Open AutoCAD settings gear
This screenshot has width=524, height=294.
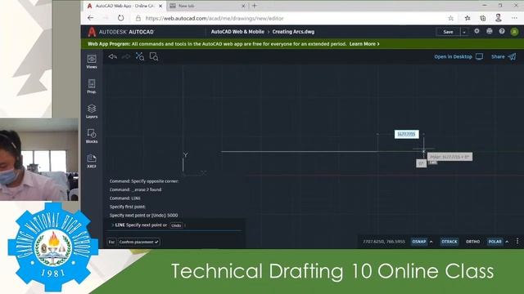click(x=477, y=31)
